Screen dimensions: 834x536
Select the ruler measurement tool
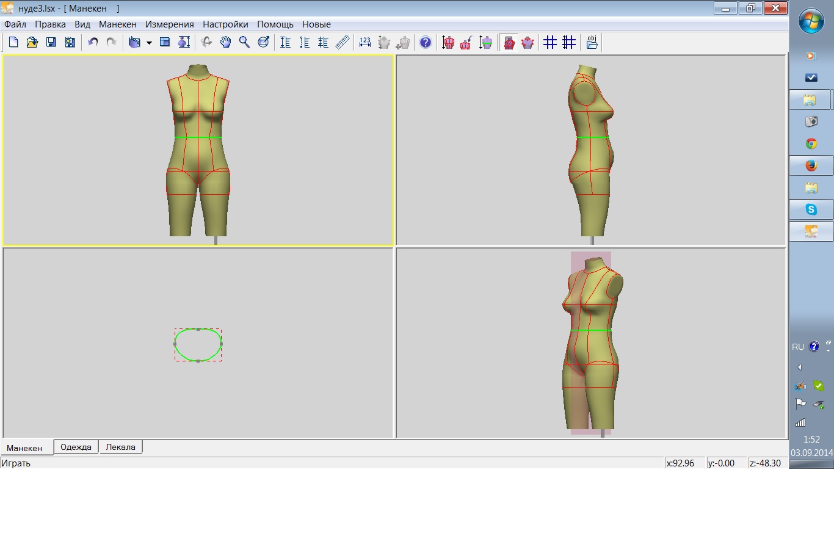coord(343,42)
